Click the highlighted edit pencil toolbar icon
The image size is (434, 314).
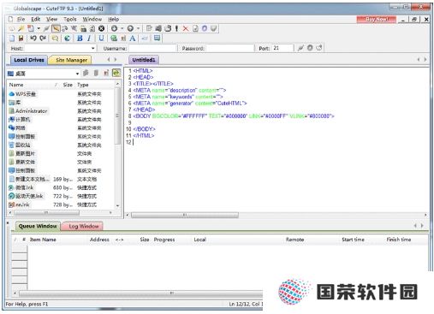[56, 28]
